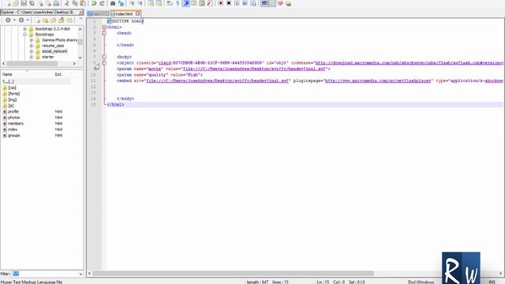The height and width of the screenshot is (284, 505).
Task: Select the [..] parent directory entry
Action: (x=11, y=82)
